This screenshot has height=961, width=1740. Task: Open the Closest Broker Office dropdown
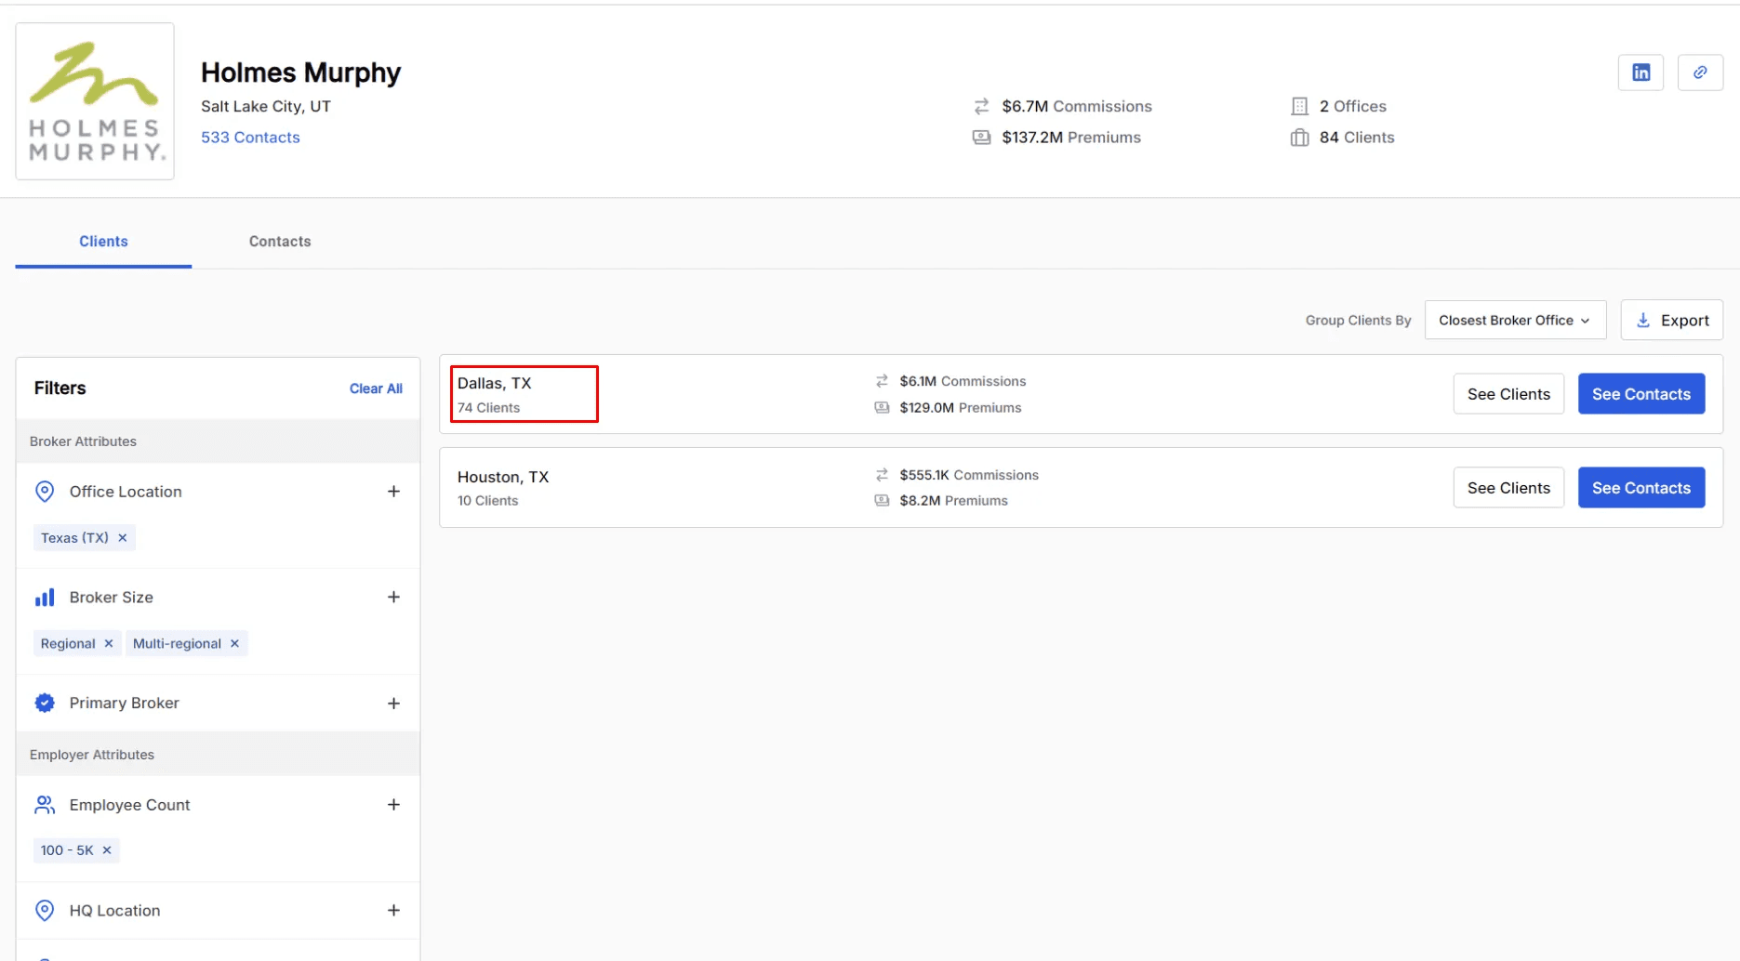point(1515,320)
